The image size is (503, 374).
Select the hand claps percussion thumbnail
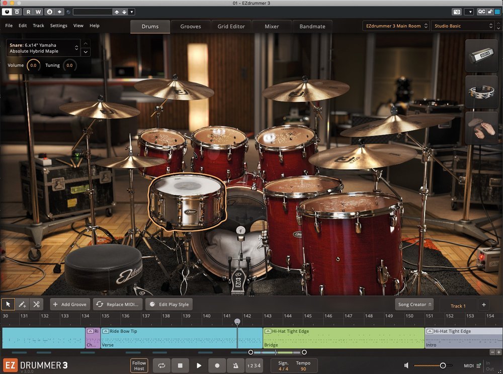pos(481,128)
